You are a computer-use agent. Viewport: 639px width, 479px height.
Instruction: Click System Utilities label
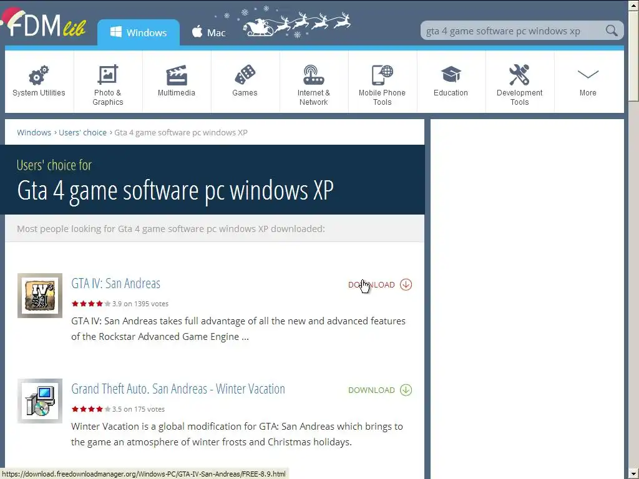(39, 93)
